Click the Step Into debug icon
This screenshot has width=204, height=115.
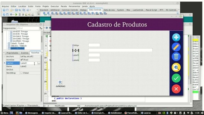click(x=26, y=14)
